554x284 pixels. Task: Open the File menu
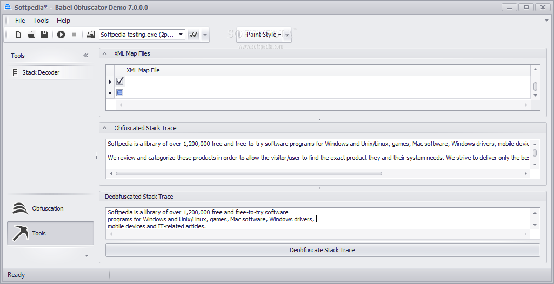click(20, 21)
